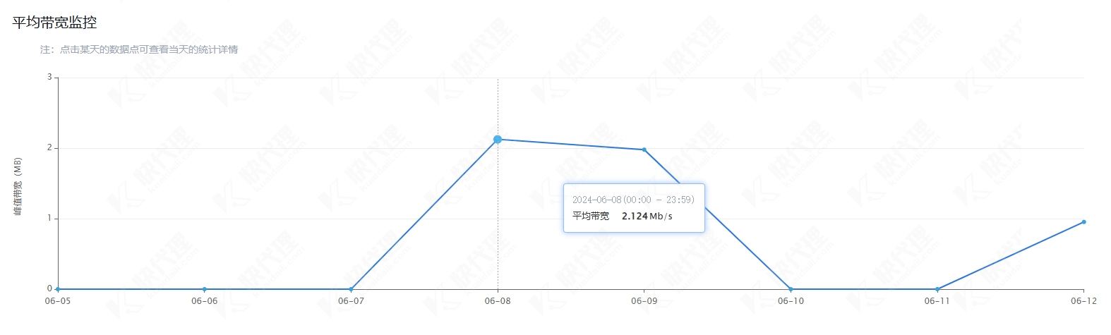Viewport: 1111px width, 335px height.
Task: Select the 06-11 data point
Action: (937, 289)
